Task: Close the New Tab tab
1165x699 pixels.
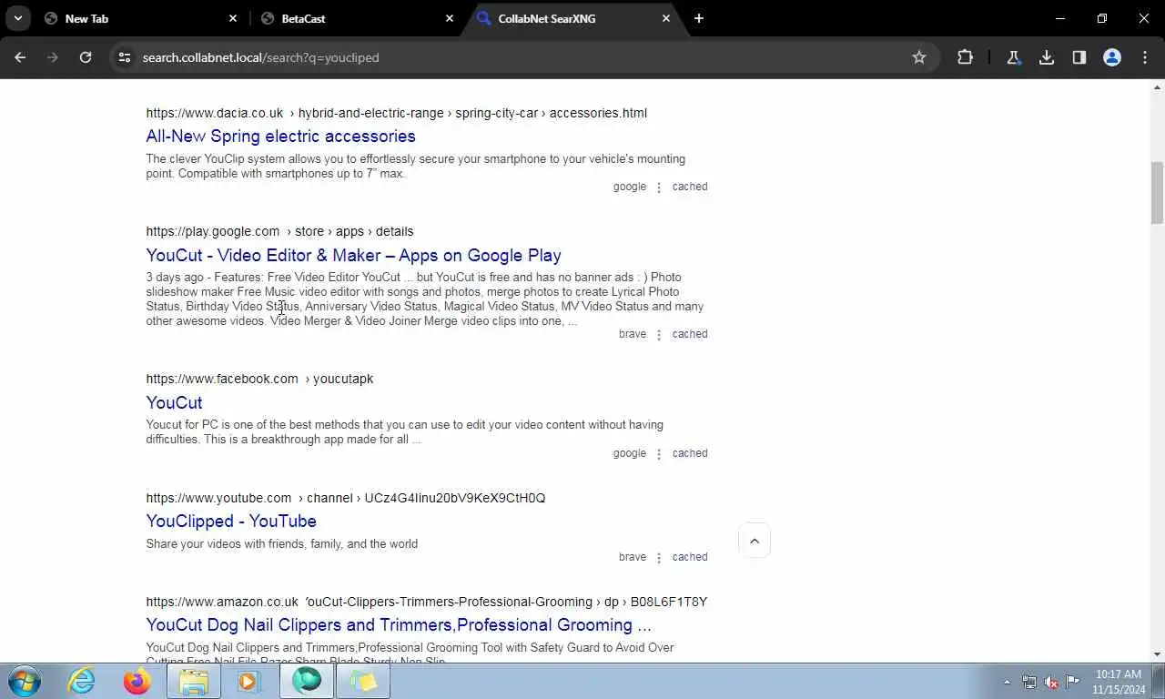Action: tap(233, 18)
